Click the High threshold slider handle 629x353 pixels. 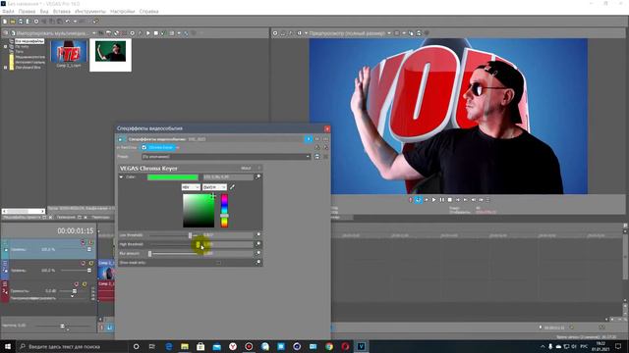pos(198,244)
